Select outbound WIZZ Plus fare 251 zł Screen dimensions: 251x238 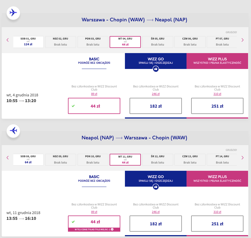point(217,106)
